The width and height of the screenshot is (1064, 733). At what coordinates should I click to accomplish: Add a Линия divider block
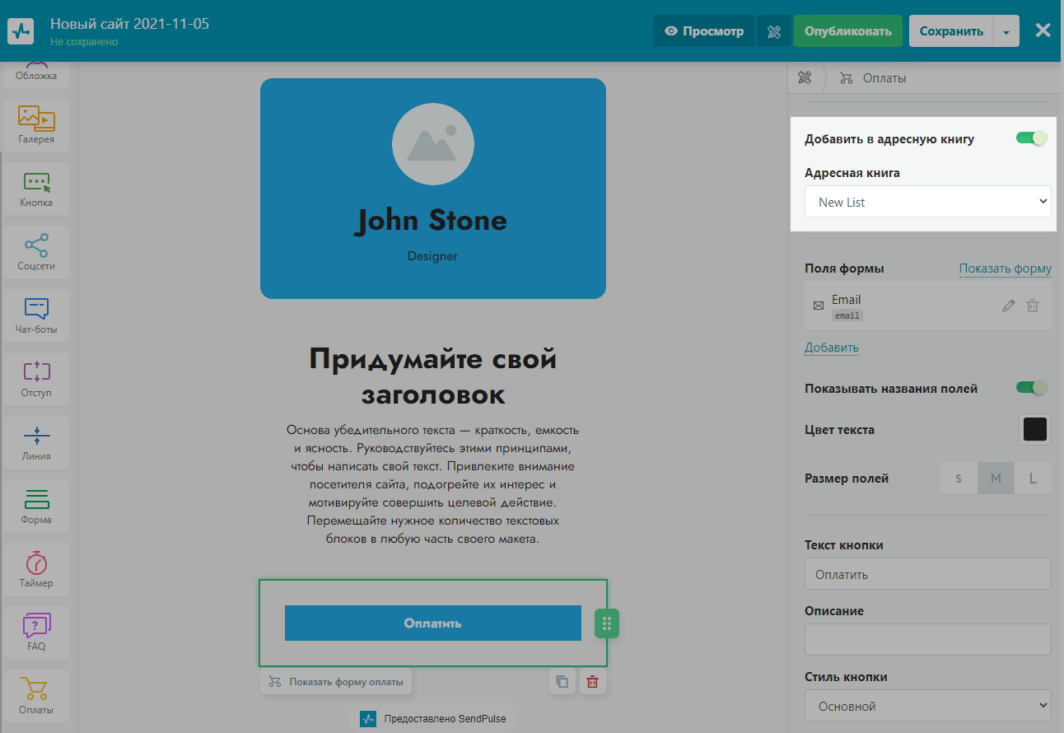coord(36,442)
